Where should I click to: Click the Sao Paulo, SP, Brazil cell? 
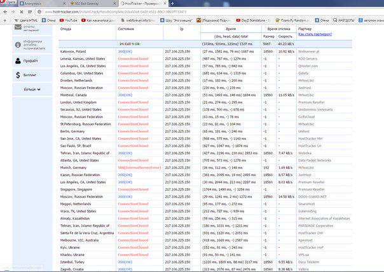[x=76, y=146]
